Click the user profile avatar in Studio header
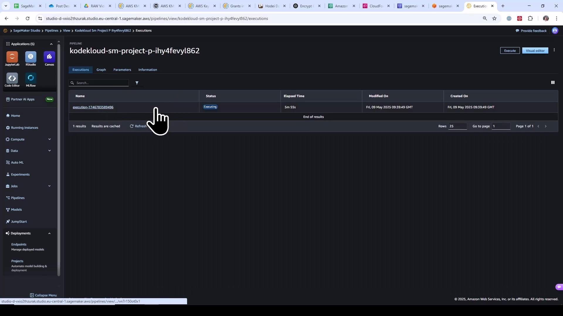Image resolution: width=563 pixels, height=316 pixels. pos(555,31)
